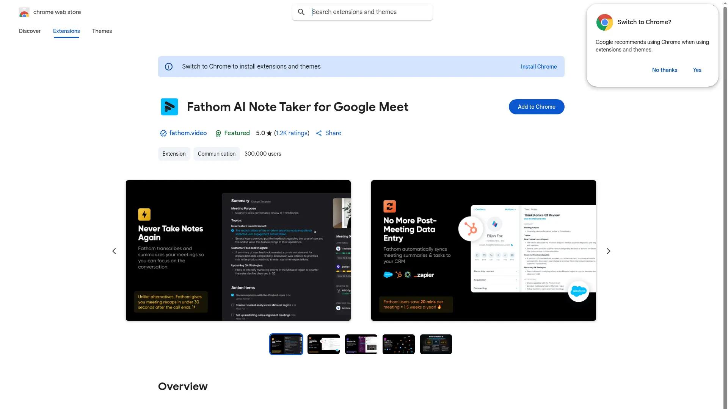Select the fifth carousel thumbnail
The height and width of the screenshot is (409, 728).
tap(436, 344)
